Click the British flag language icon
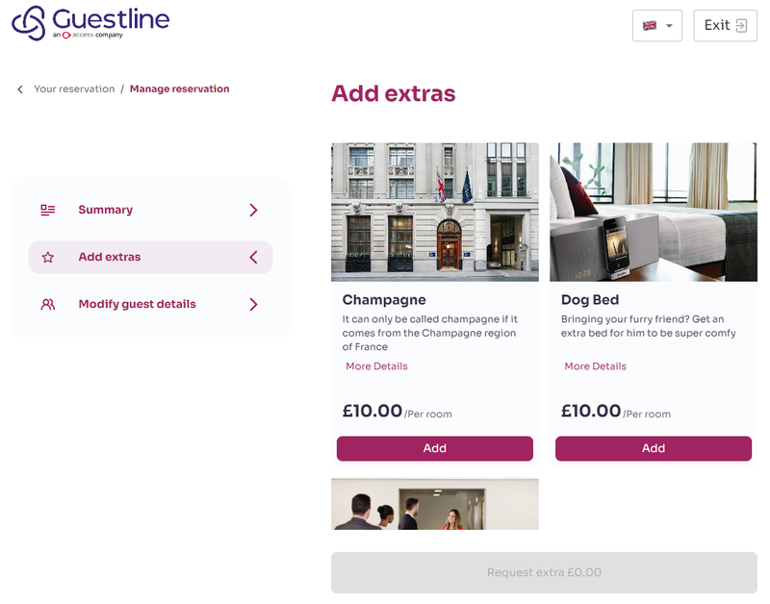The height and width of the screenshot is (604, 770). 651,25
